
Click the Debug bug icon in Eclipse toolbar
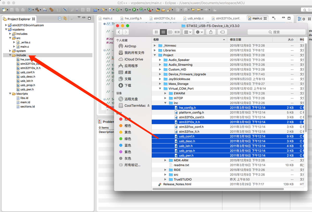pyautogui.click(x=127, y=10)
